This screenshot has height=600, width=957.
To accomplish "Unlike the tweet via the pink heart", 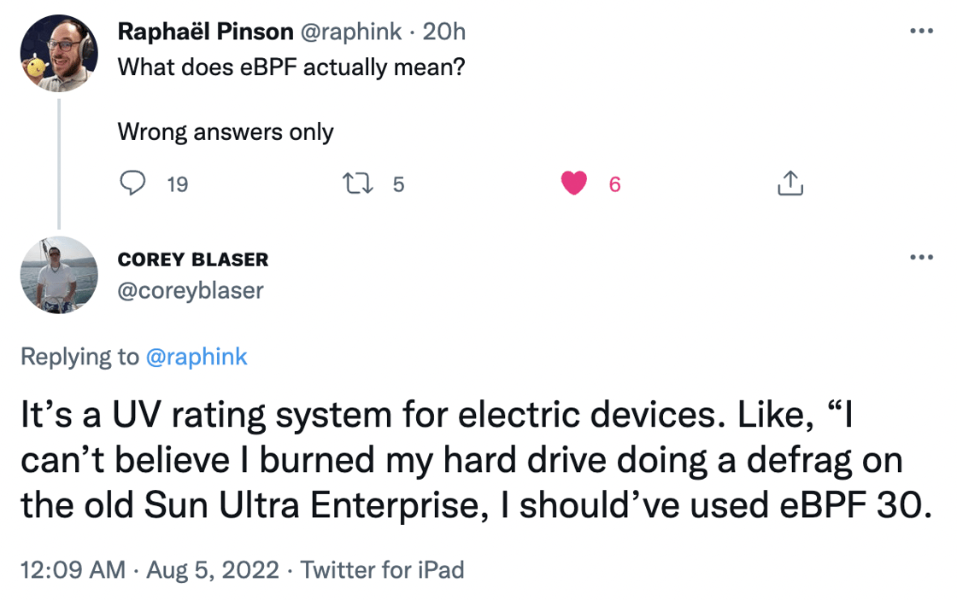I will [574, 183].
